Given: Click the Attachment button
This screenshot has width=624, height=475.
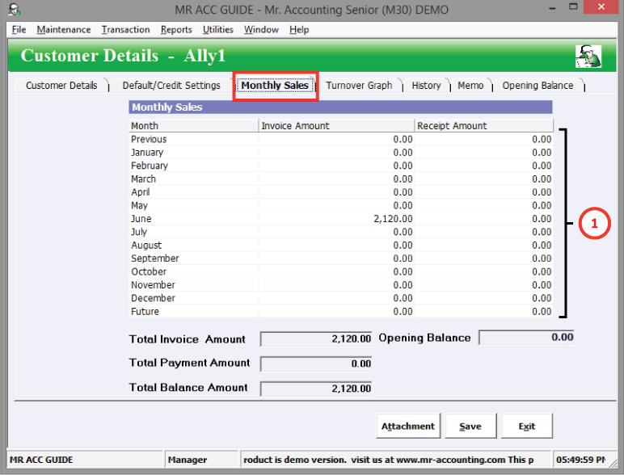Looking at the screenshot, I should [408, 426].
